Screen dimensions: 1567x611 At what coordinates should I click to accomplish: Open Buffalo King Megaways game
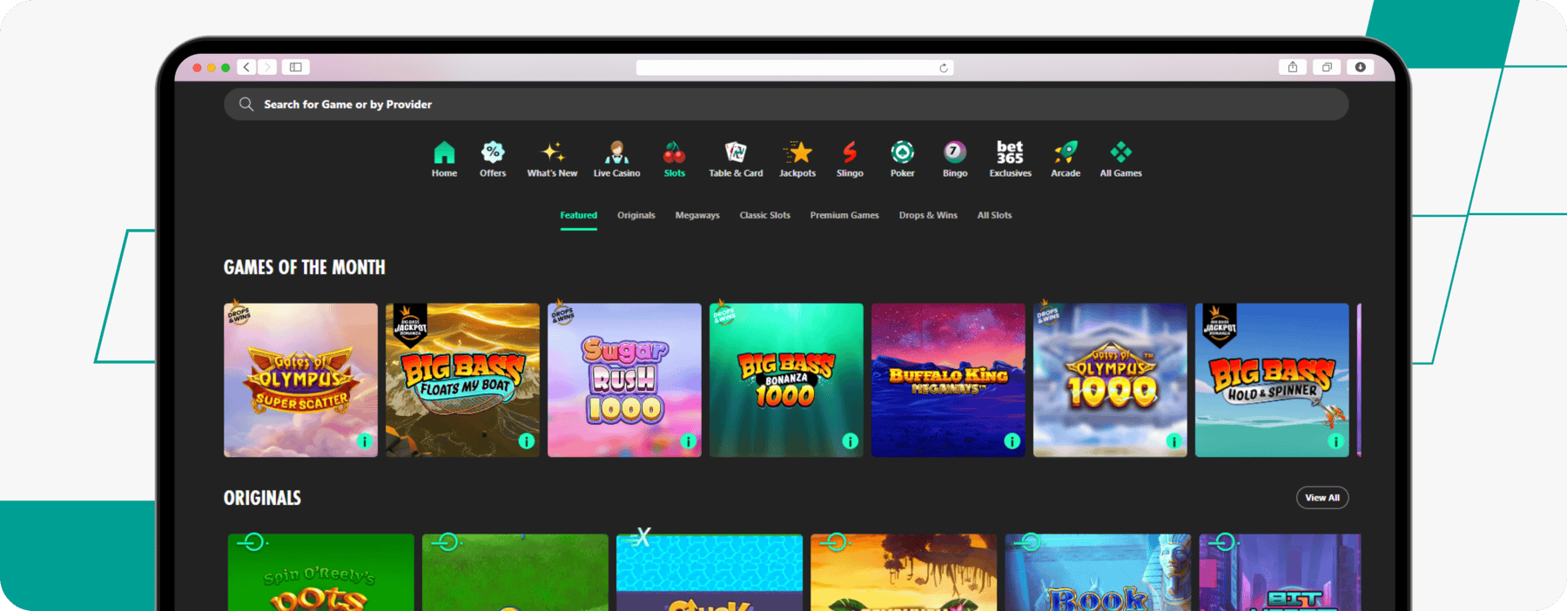pos(948,380)
